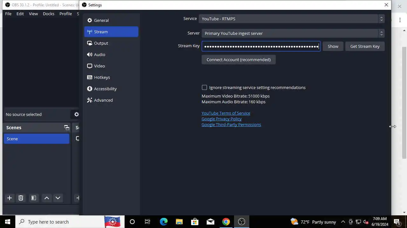Open Accessibility settings
This screenshot has height=228, width=407.
coord(111,89)
